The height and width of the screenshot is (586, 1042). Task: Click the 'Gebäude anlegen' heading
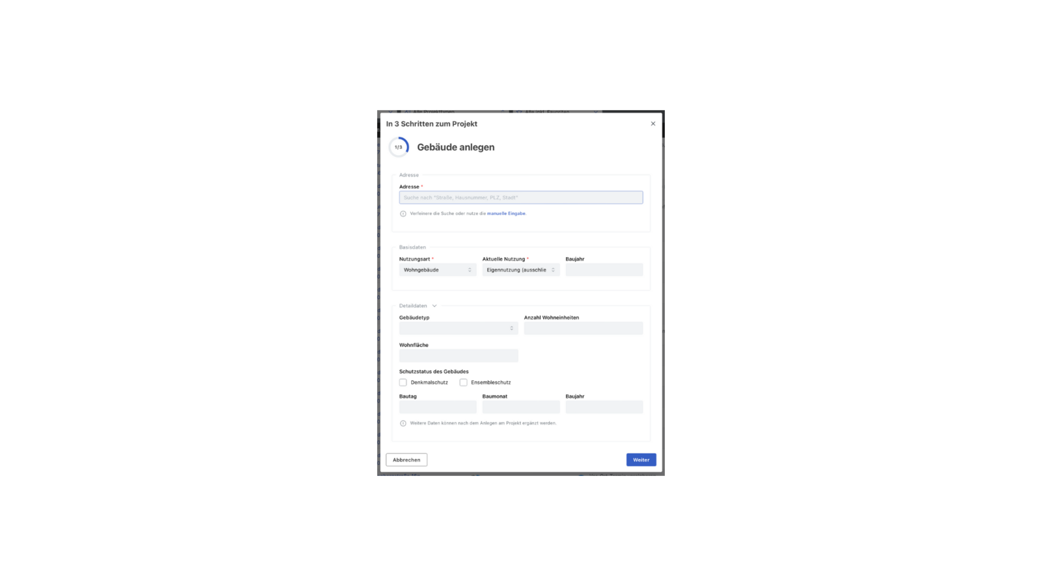click(456, 147)
